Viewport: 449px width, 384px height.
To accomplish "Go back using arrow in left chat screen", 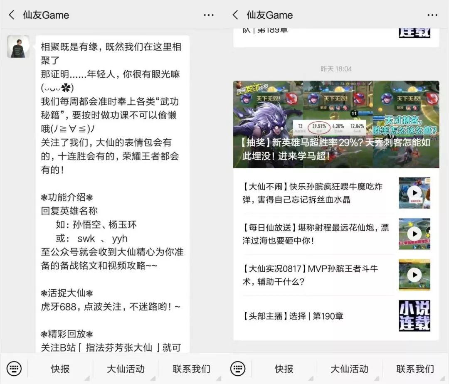I will pyautogui.click(x=12, y=15).
